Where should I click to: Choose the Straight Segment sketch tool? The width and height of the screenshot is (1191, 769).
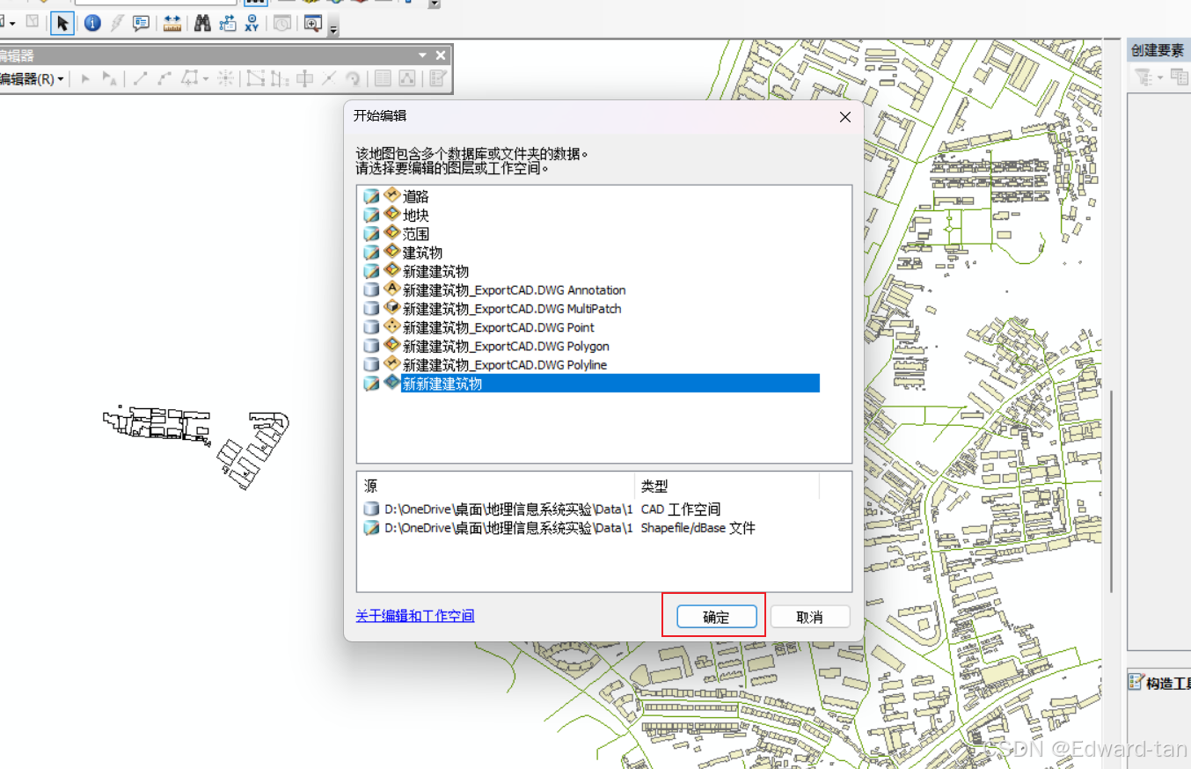click(x=140, y=79)
